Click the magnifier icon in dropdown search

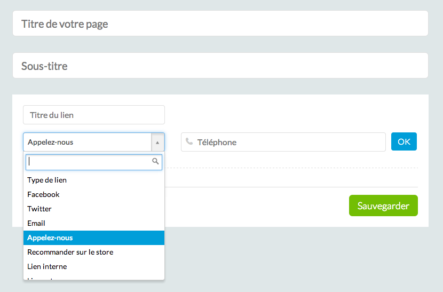[155, 161]
